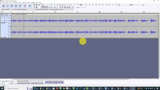Open the Tools menu
This screenshot has height=90, width=160.
37,3
